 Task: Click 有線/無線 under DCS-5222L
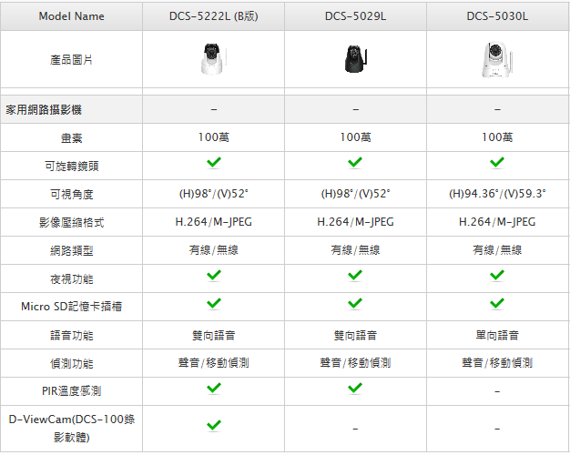coord(214,250)
